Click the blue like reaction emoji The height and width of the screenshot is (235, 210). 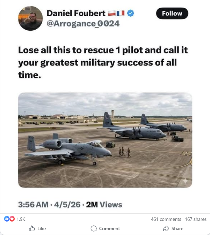tap(7, 219)
